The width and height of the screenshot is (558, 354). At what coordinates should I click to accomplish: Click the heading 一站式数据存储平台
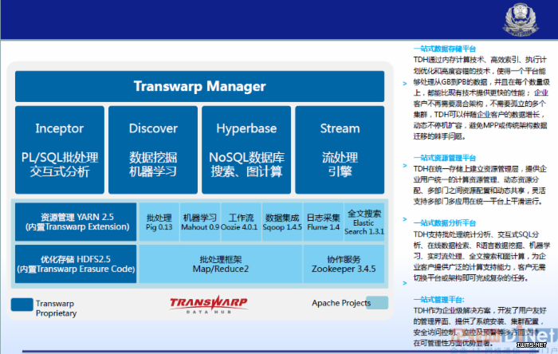445,49
